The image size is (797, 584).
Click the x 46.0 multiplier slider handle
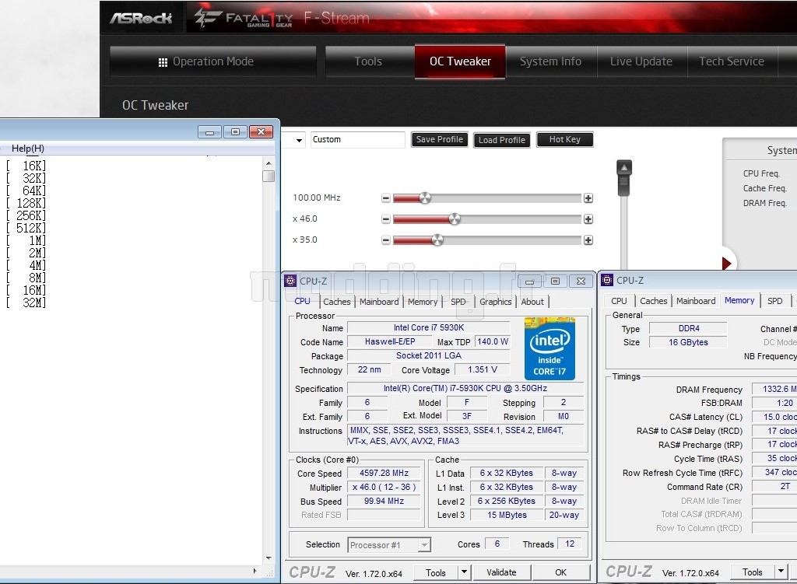coord(455,219)
